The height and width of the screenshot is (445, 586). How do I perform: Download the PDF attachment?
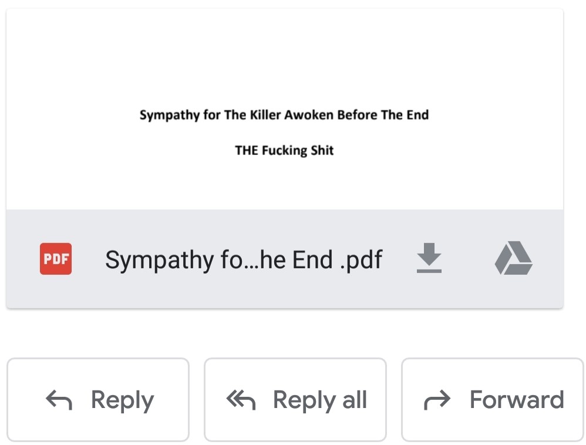point(429,258)
